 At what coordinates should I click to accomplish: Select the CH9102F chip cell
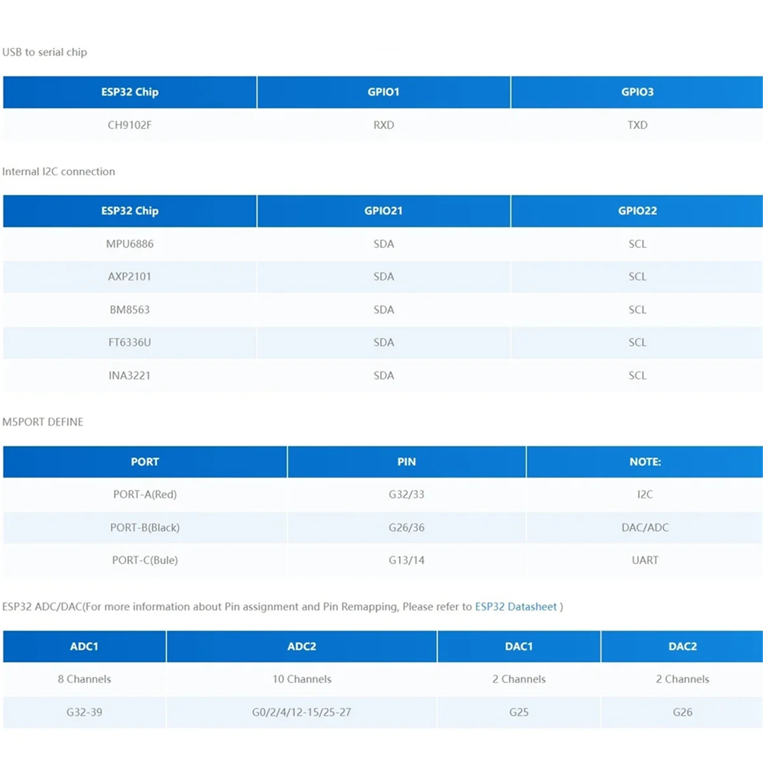130,125
